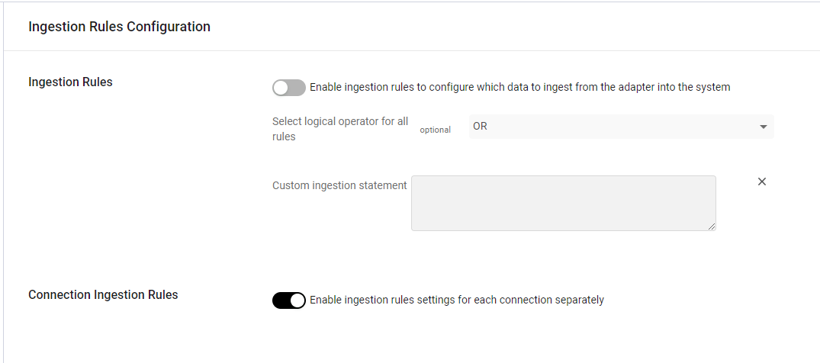Disable the Connection Ingestion Rules toggle
Image resolution: width=820 pixels, height=363 pixels.
[x=288, y=300]
